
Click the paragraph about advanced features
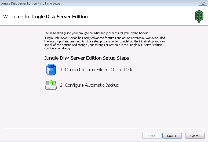[x=104, y=43]
